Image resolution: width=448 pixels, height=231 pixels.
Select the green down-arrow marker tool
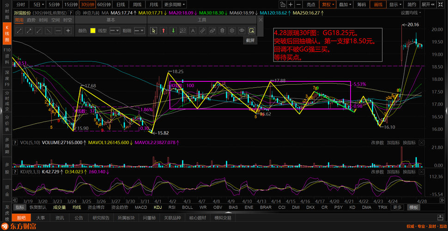click(173, 30)
